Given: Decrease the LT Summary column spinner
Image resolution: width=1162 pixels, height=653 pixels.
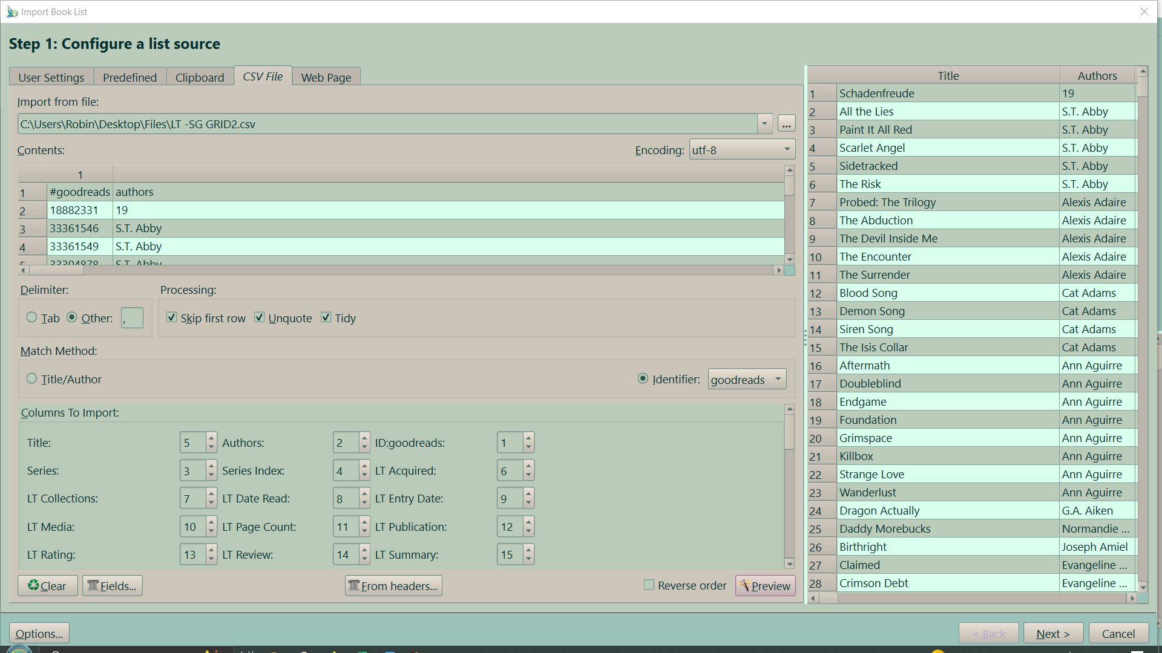Looking at the screenshot, I should pyautogui.click(x=528, y=559).
